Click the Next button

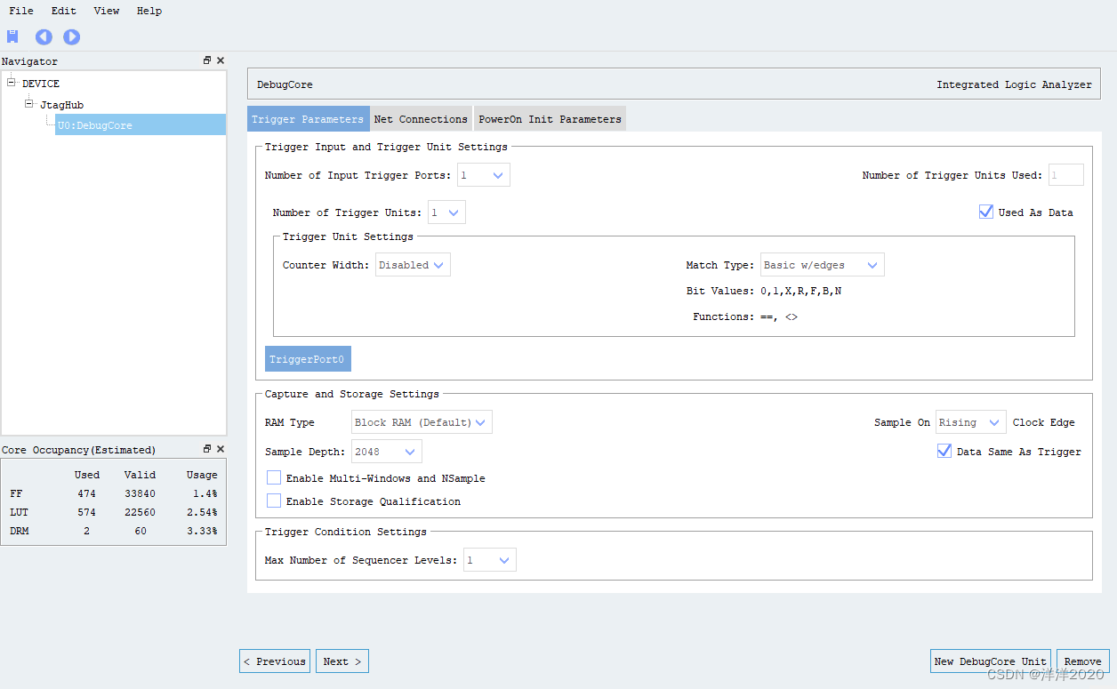(x=342, y=661)
